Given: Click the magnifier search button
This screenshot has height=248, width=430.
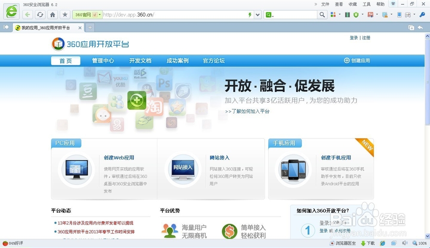Looking at the screenshot, I should [322, 15].
